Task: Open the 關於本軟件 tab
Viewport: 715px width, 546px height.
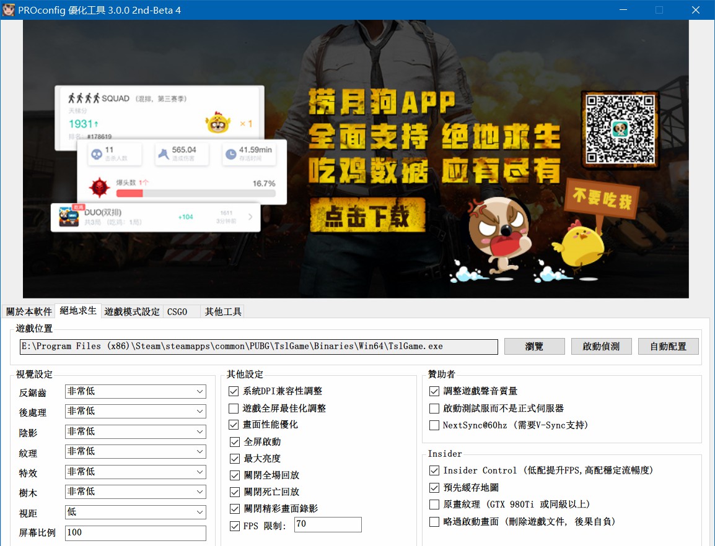Action: click(x=29, y=311)
